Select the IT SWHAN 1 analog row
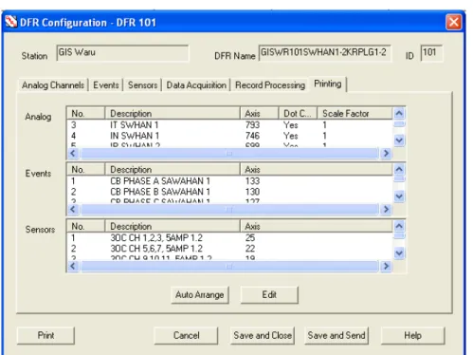This screenshot has width=473, height=355. click(229, 125)
